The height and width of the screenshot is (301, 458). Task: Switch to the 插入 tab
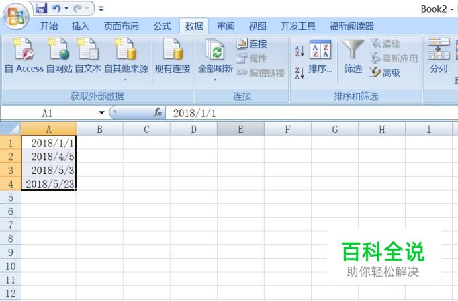[81, 26]
